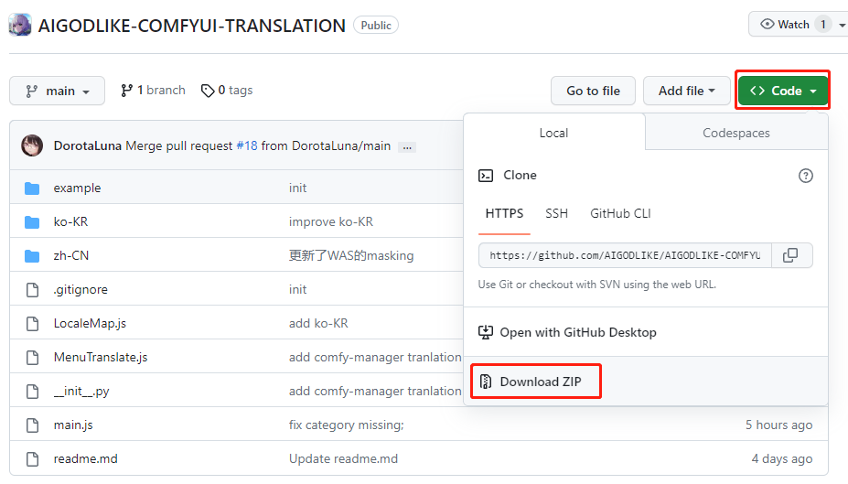Click the 'improve ko-KR' commit message
Image resolution: width=848 pixels, height=484 pixels.
click(331, 221)
